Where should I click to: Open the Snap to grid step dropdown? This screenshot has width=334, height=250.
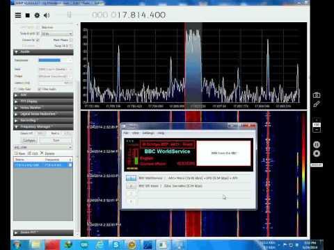pyautogui.click(x=57, y=34)
